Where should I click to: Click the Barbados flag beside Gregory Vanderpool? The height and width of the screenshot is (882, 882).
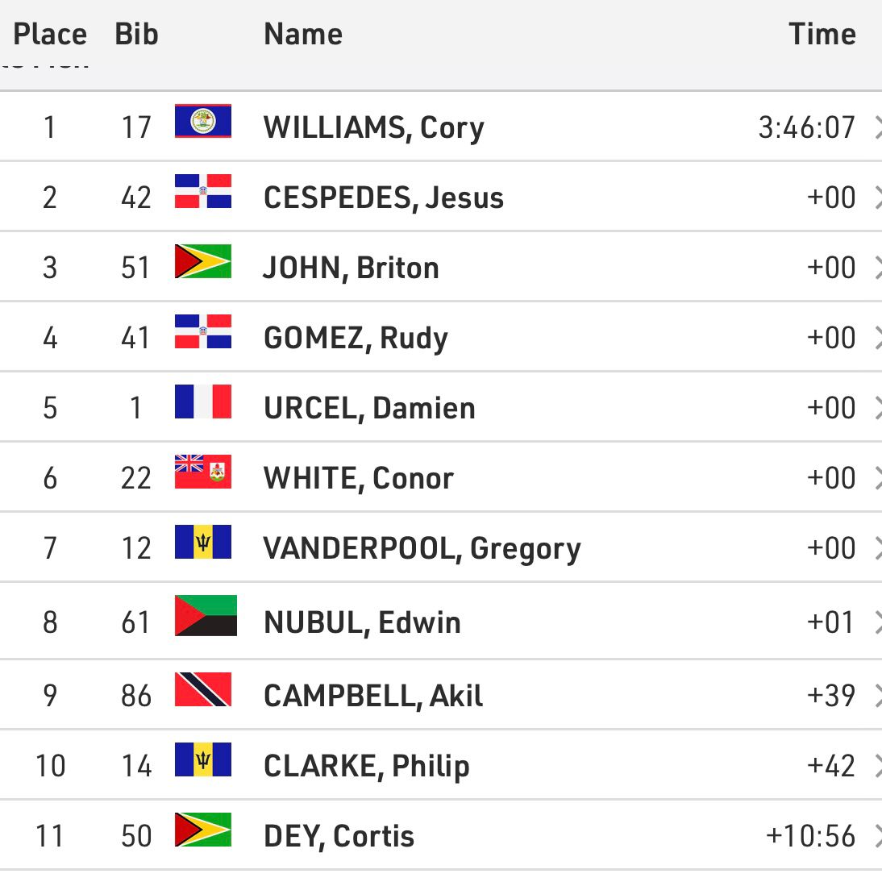[x=203, y=542]
